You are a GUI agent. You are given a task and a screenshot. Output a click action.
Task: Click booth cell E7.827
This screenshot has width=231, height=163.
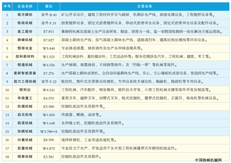tap(49, 40)
